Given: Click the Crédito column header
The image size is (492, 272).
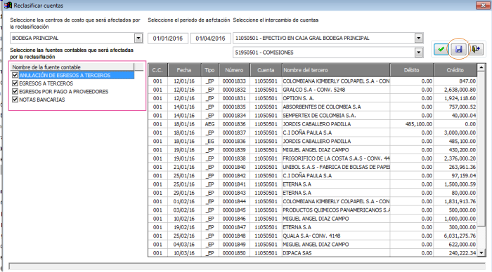Looking at the screenshot, I should coord(455,70).
